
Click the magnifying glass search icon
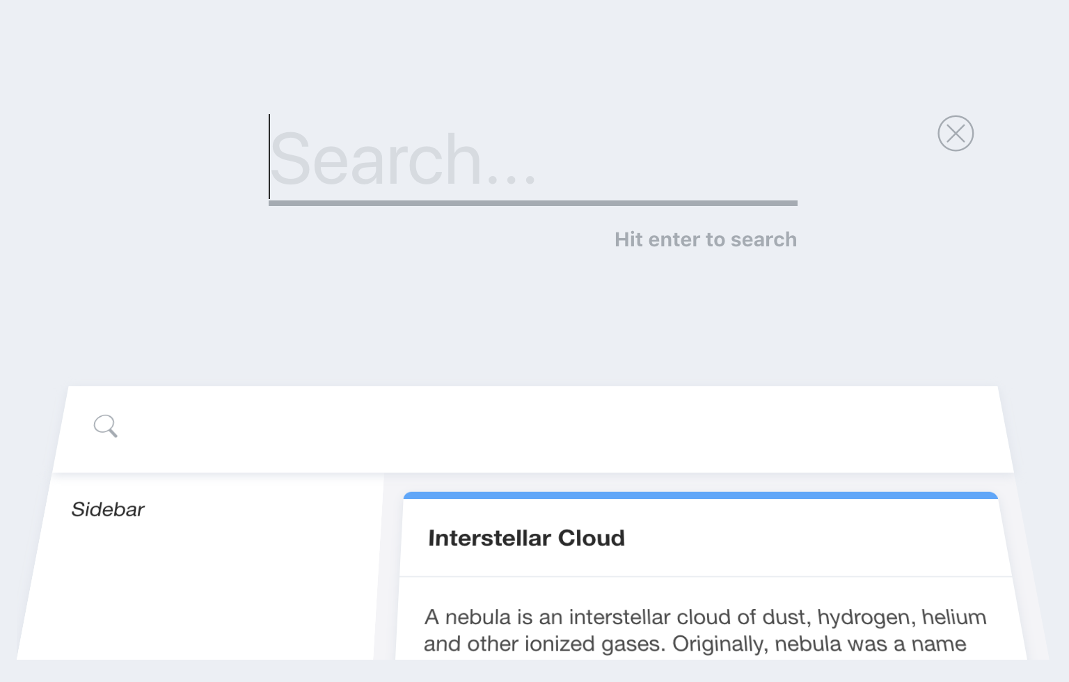(106, 426)
